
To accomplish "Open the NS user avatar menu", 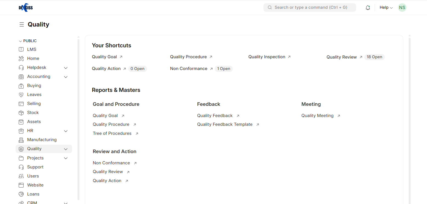I will point(402,8).
